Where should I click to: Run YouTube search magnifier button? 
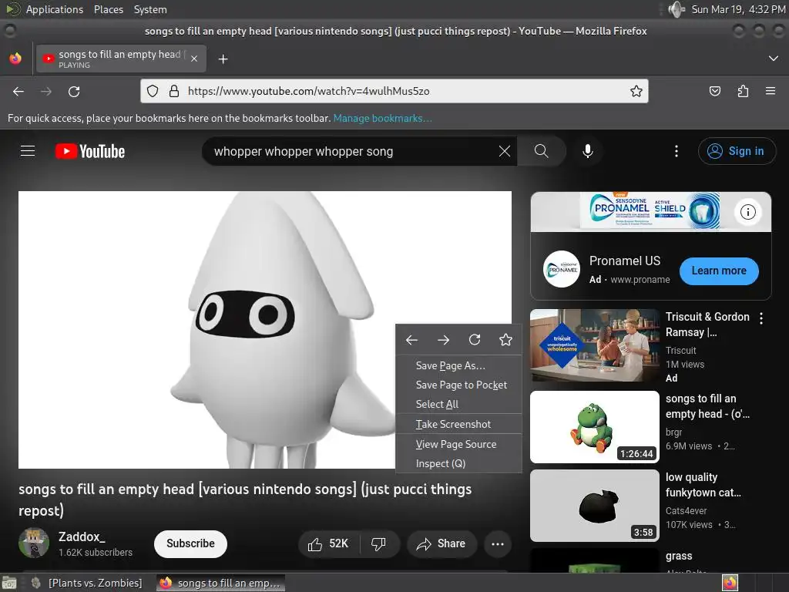542,151
